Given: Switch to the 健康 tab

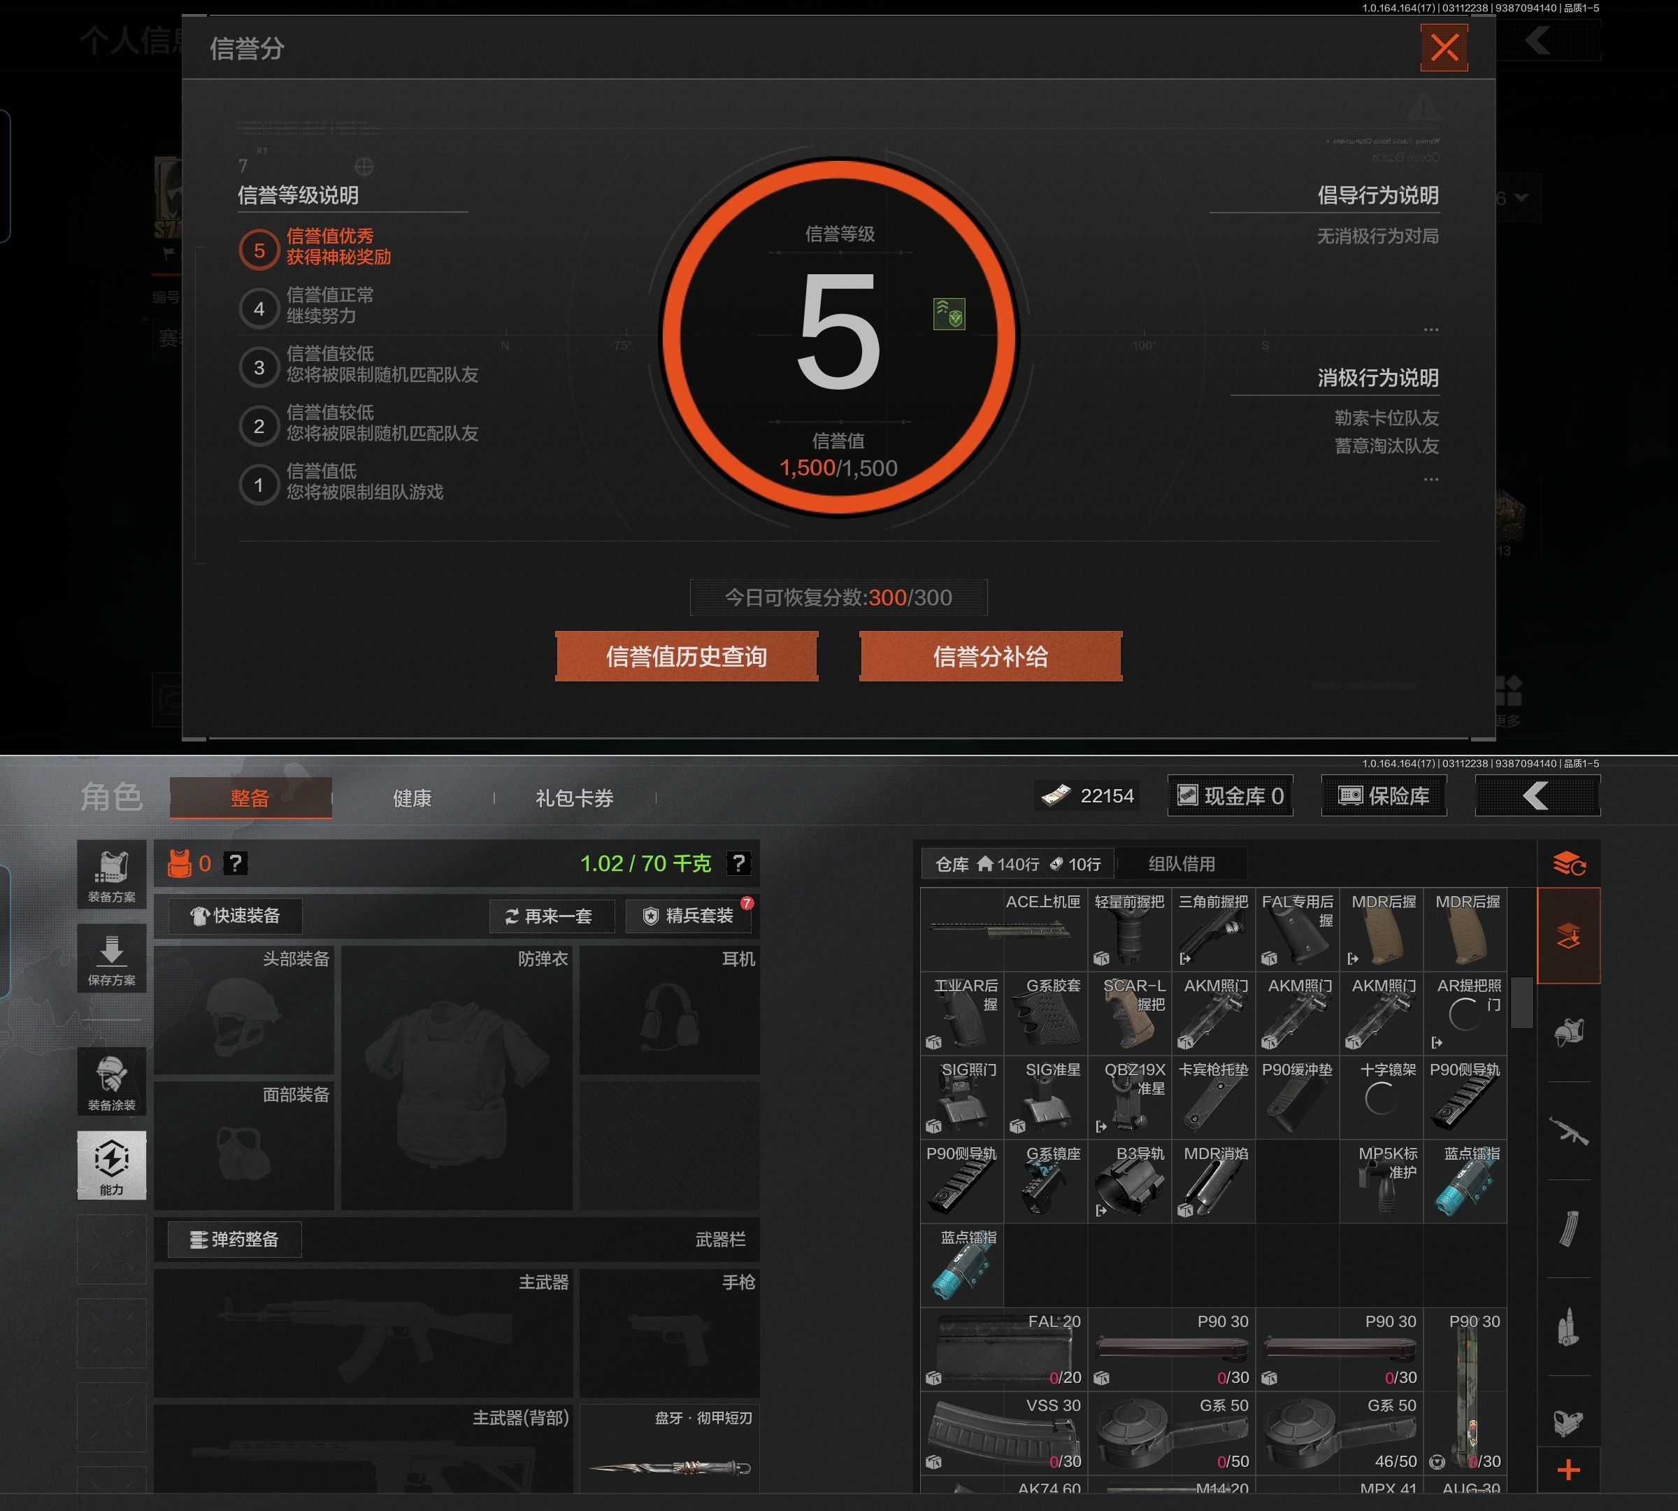Looking at the screenshot, I should [x=412, y=798].
